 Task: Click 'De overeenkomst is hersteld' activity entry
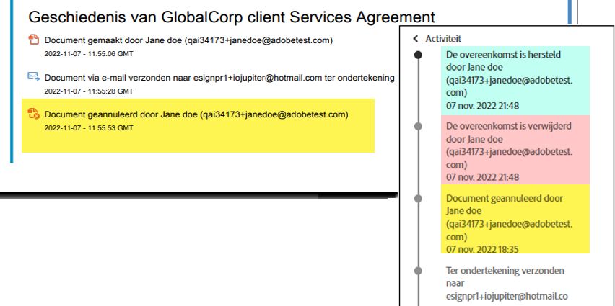515,81
